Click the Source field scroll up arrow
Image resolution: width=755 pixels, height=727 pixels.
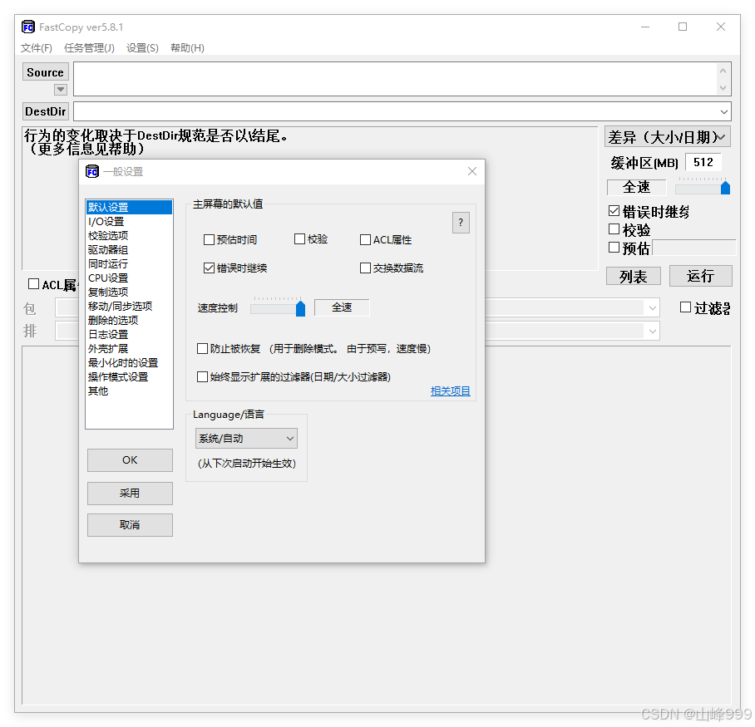pyautogui.click(x=723, y=71)
